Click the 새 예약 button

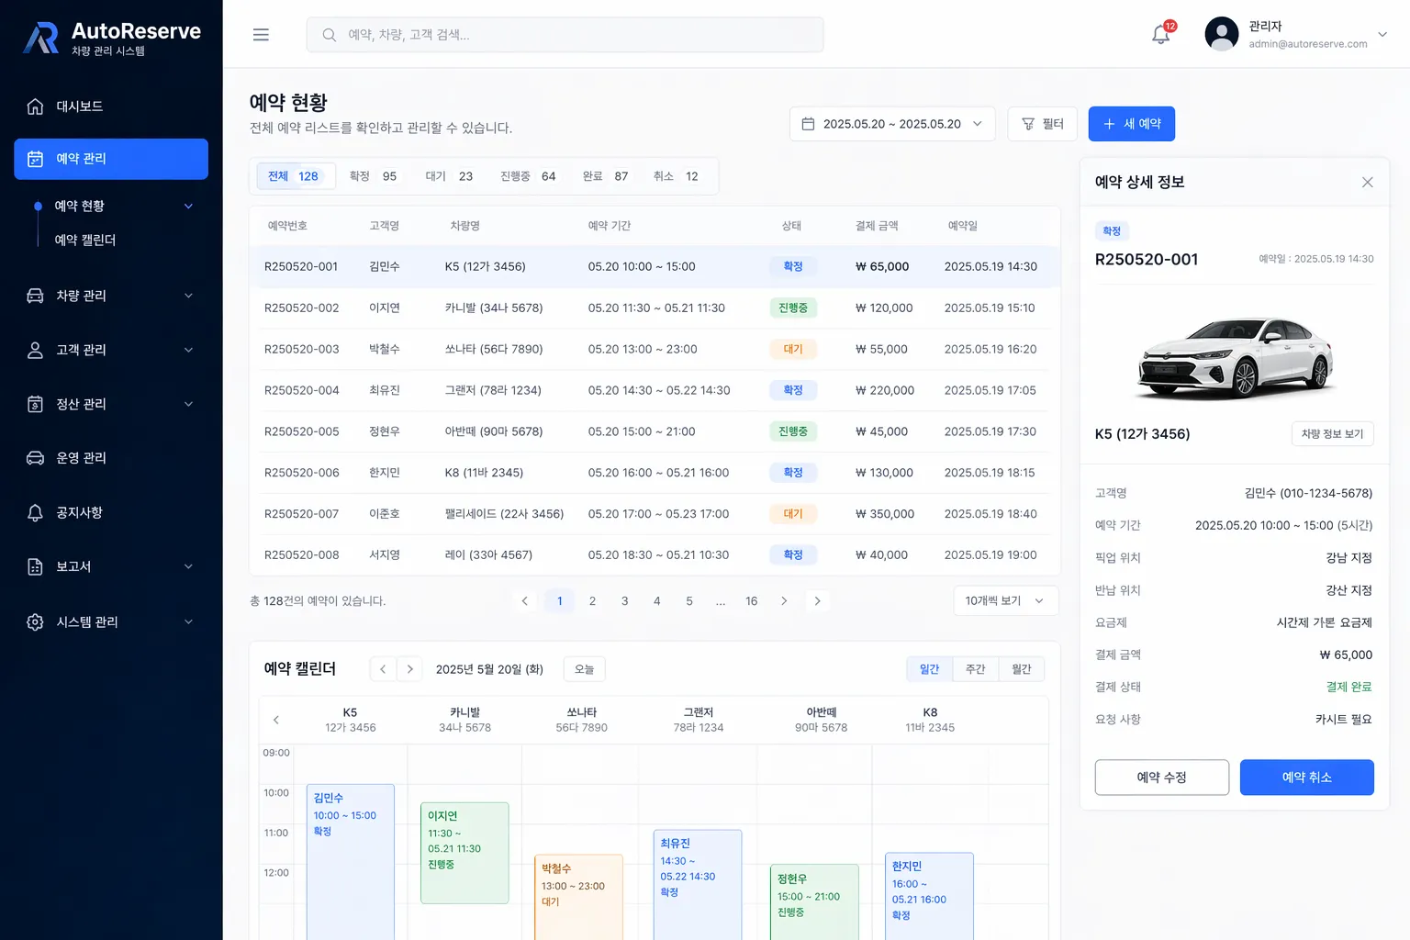pyautogui.click(x=1131, y=124)
